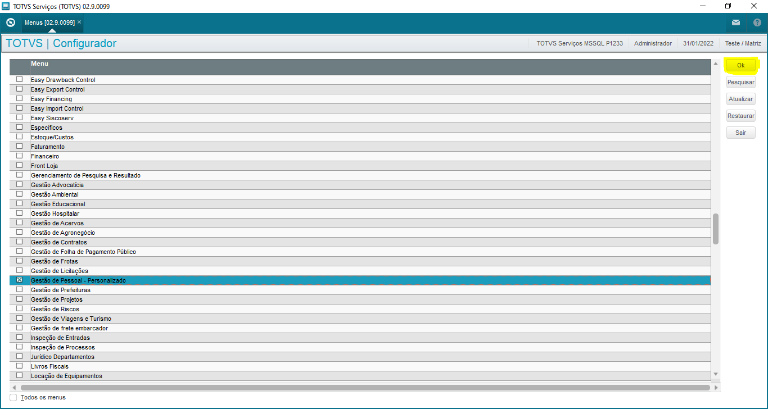Click the TOTVS window app icon
The image size is (768, 409).
(6, 6)
